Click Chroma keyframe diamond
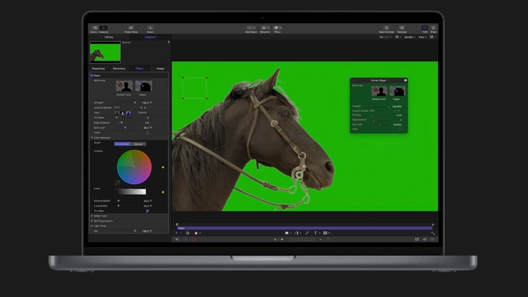The width and height of the screenshot is (528, 297). pos(163,167)
